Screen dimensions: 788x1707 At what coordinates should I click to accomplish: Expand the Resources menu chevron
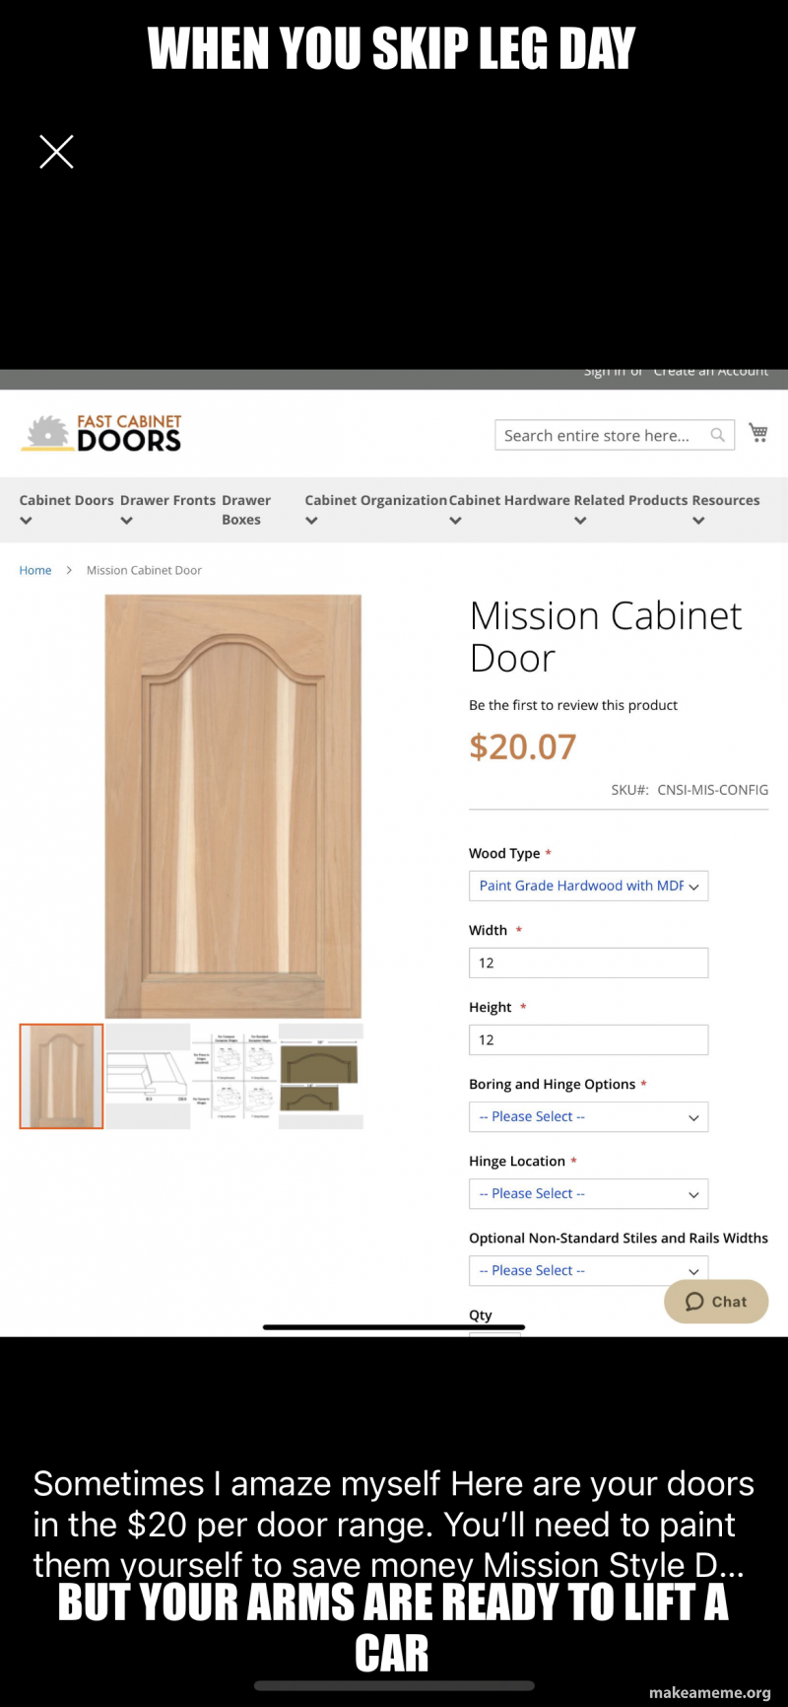pyautogui.click(x=698, y=521)
